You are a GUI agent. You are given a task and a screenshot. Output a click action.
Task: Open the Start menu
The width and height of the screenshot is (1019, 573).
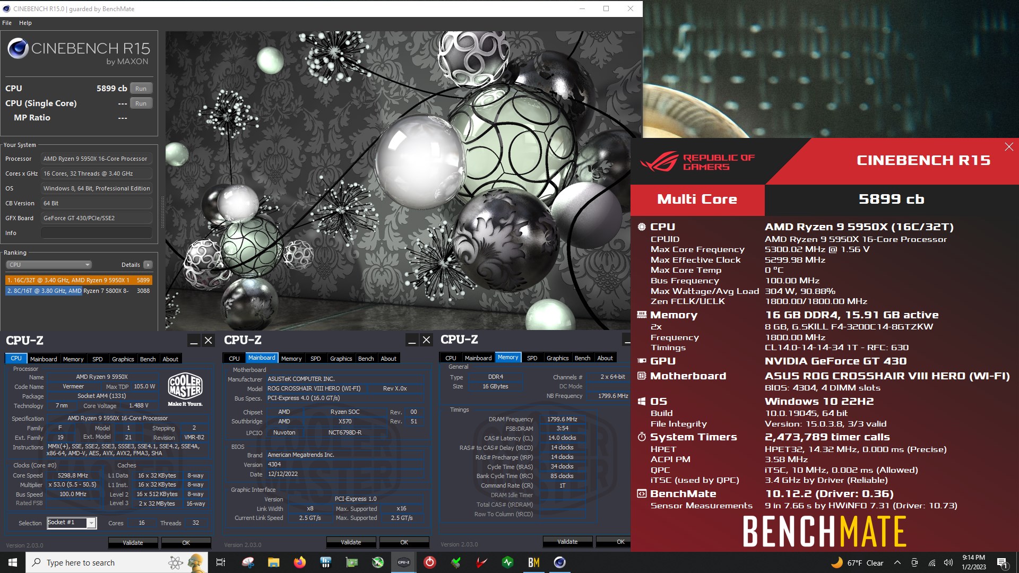(x=13, y=562)
